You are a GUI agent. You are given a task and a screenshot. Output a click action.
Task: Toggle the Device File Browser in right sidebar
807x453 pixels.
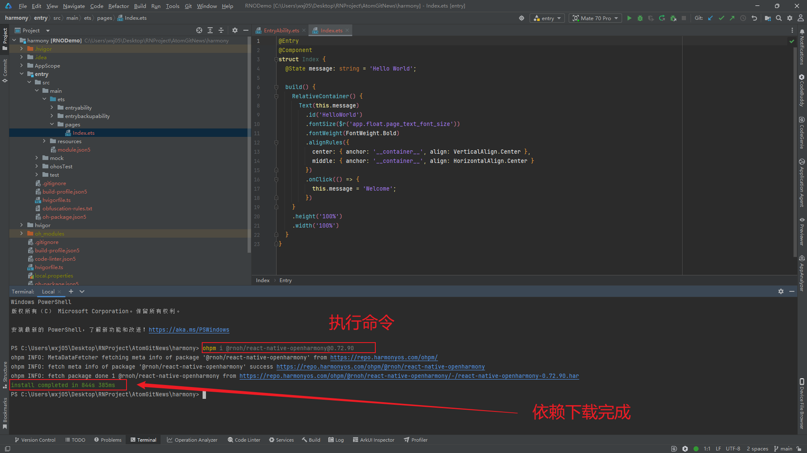802,403
